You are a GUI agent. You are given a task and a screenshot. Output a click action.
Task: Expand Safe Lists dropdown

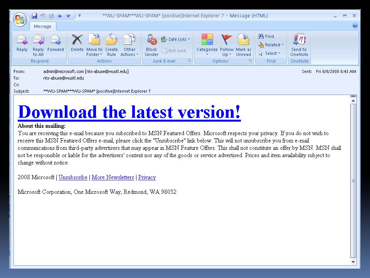click(176, 39)
